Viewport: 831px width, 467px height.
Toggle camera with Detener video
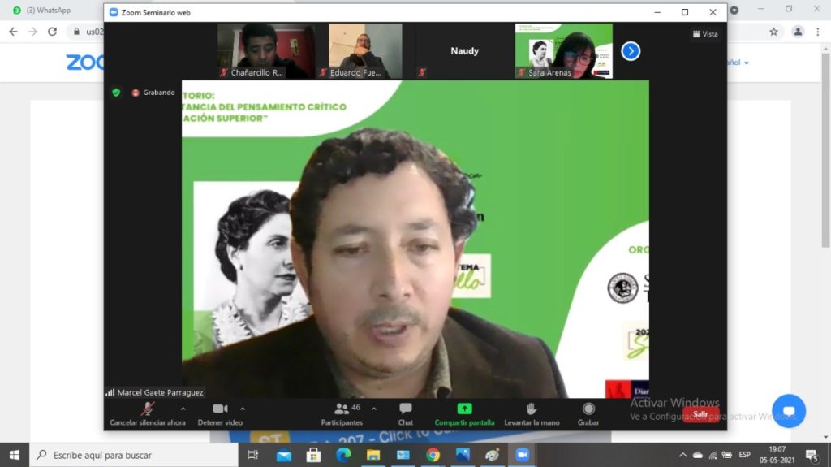point(219,409)
